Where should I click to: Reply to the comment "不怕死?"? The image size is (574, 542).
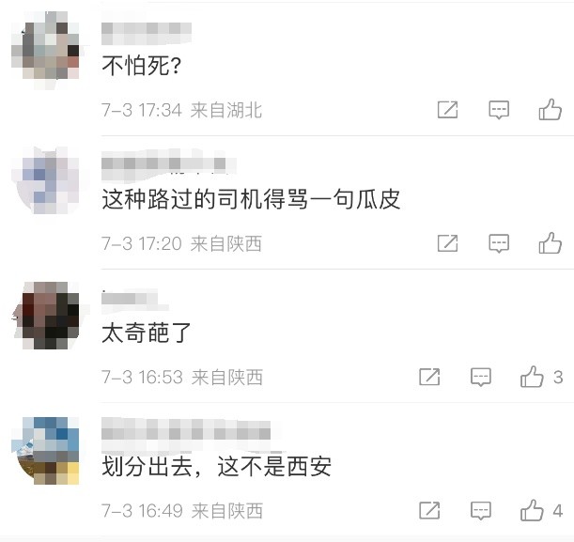pos(499,109)
